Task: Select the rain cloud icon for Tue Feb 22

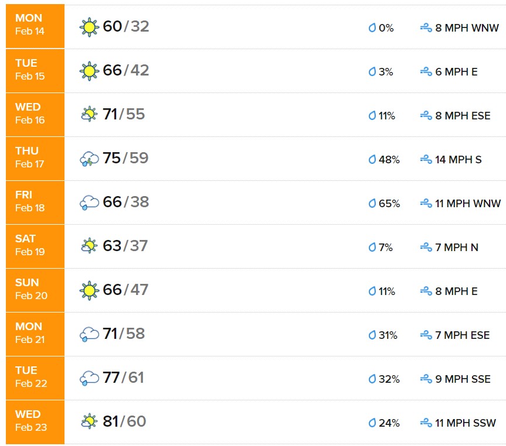Action: click(89, 378)
